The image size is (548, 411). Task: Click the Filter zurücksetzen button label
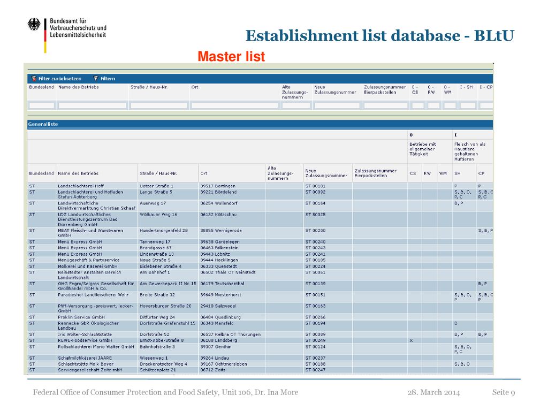click(60, 79)
